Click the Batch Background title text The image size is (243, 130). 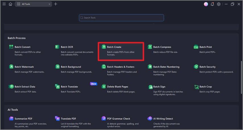click(x=71, y=67)
